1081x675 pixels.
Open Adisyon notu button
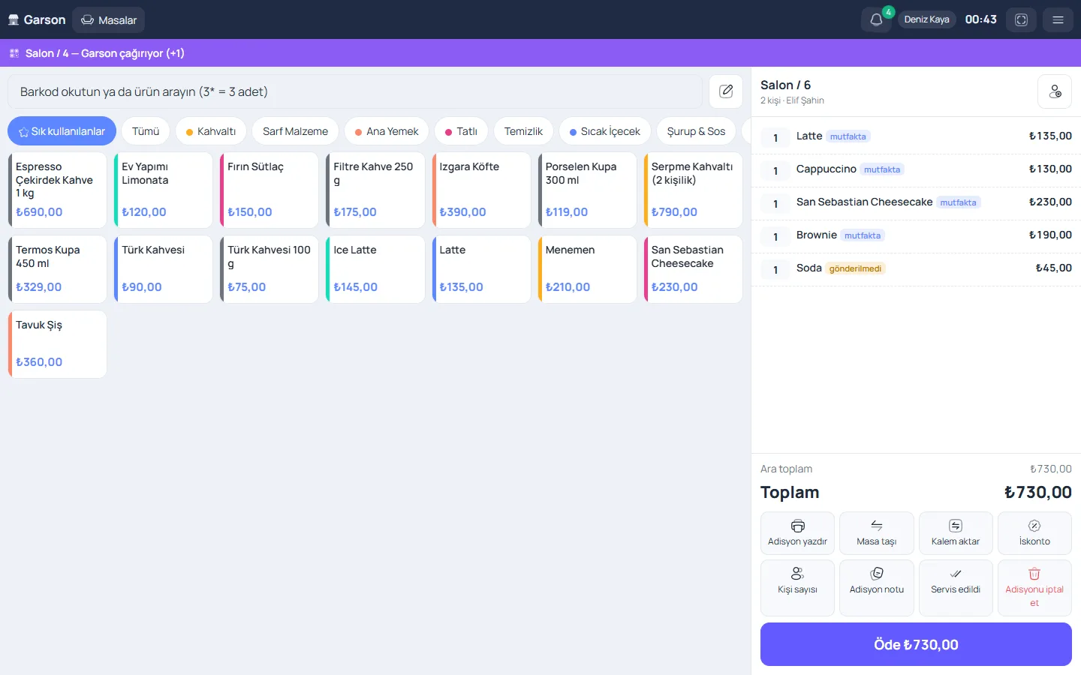(877, 588)
